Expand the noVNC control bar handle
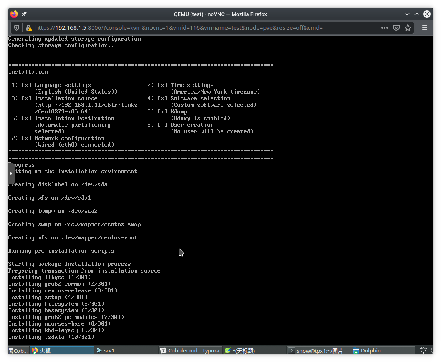 tap(11, 173)
